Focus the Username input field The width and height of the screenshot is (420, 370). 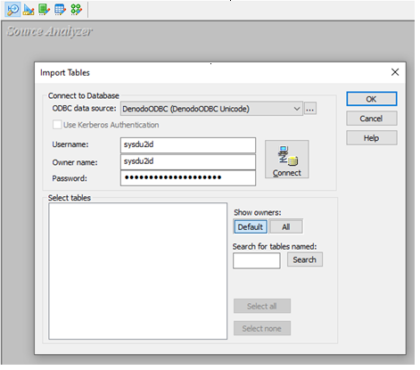[188, 145]
